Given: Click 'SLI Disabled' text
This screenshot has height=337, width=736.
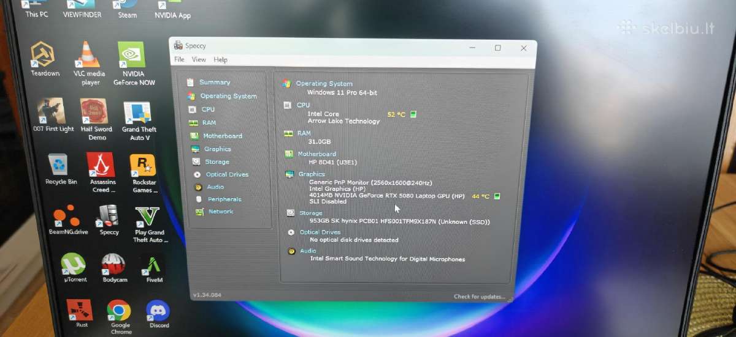Looking at the screenshot, I should click(328, 201).
